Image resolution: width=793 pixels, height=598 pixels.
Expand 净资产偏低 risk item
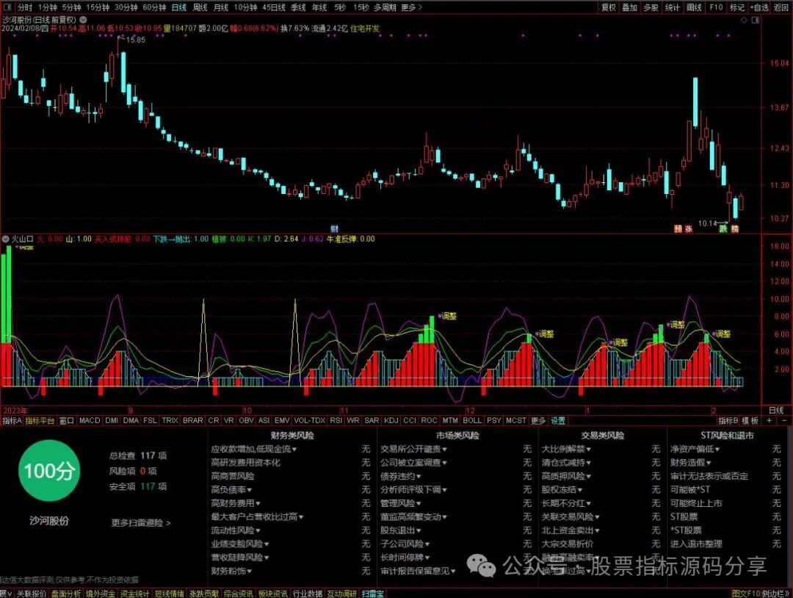point(695,449)
